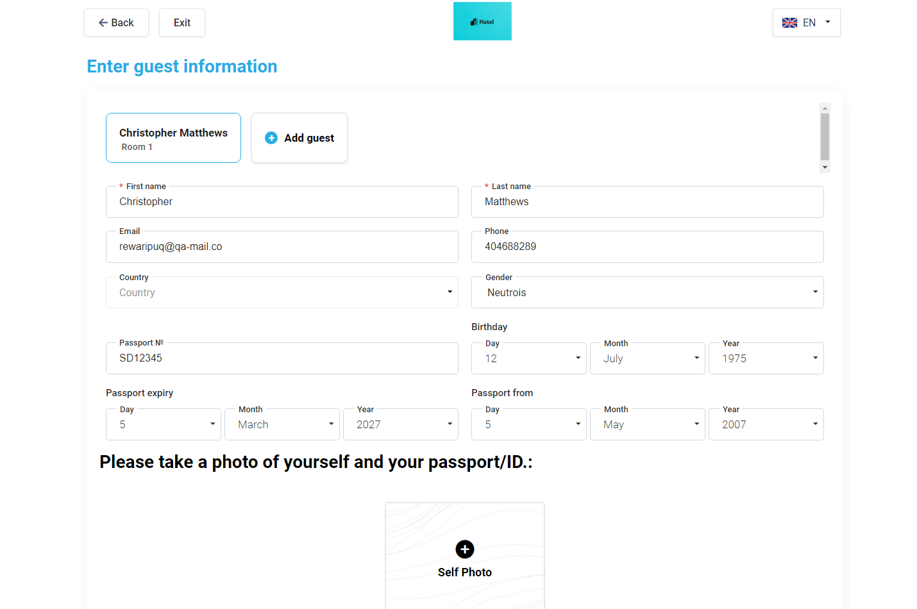Open the Birthday Month dropdown showing July

[x=648, y=358]
